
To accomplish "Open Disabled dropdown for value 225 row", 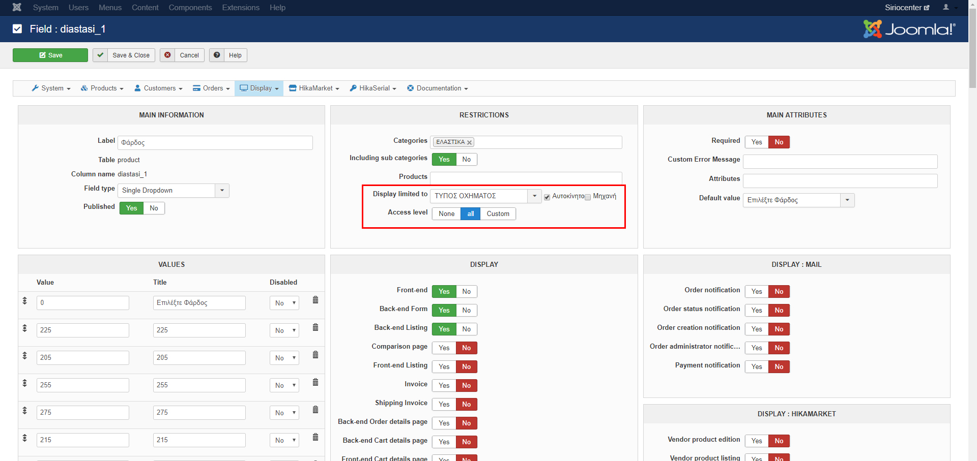I will tap(284, 331).
